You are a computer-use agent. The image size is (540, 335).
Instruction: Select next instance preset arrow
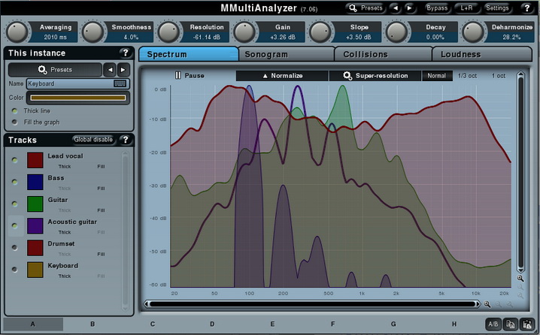point(123,70)
